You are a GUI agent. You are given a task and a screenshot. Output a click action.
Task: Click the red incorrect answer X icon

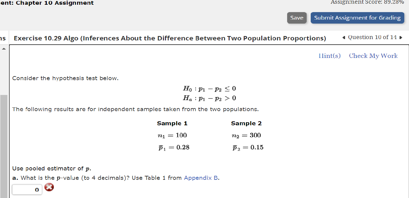pyautogui.click(x=49, y=187)
